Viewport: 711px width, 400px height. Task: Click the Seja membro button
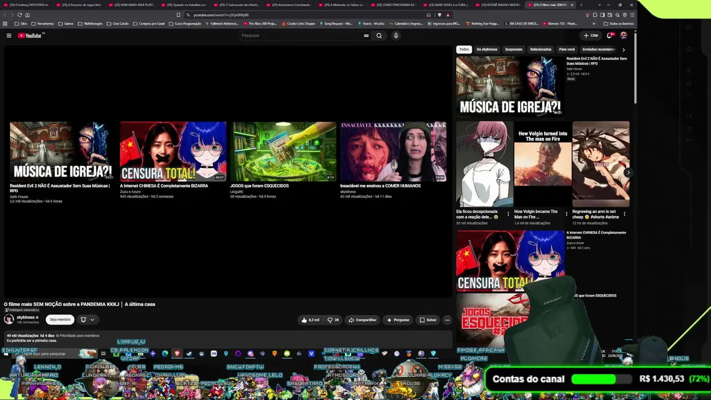click(60, 319)
